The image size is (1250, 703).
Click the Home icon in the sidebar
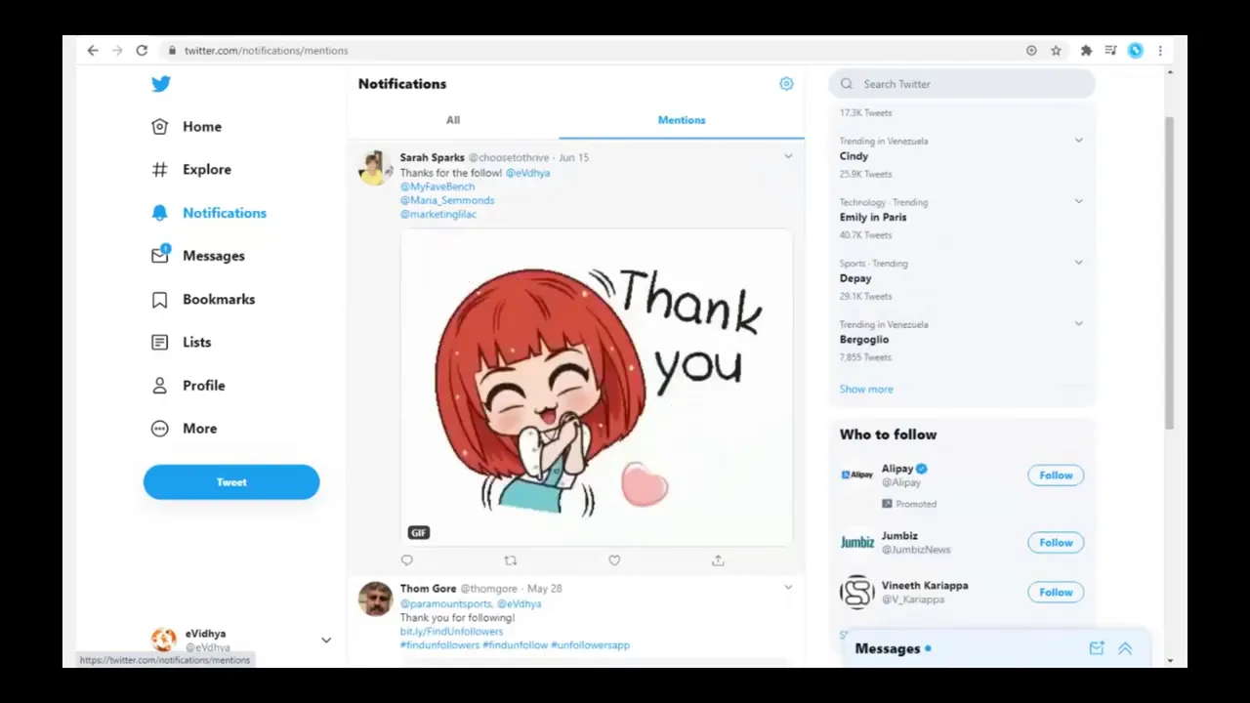pyautogui.click(x=160, y=127)
